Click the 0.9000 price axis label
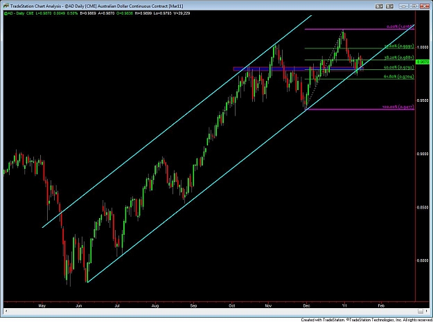 (x=423, y=154)
